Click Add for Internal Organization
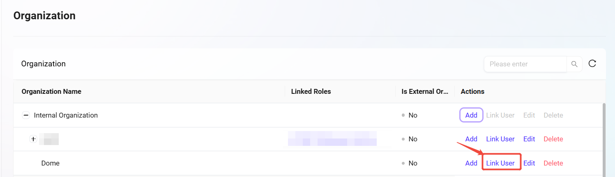The width and height of the screenshot is (615, 177). 471,116
